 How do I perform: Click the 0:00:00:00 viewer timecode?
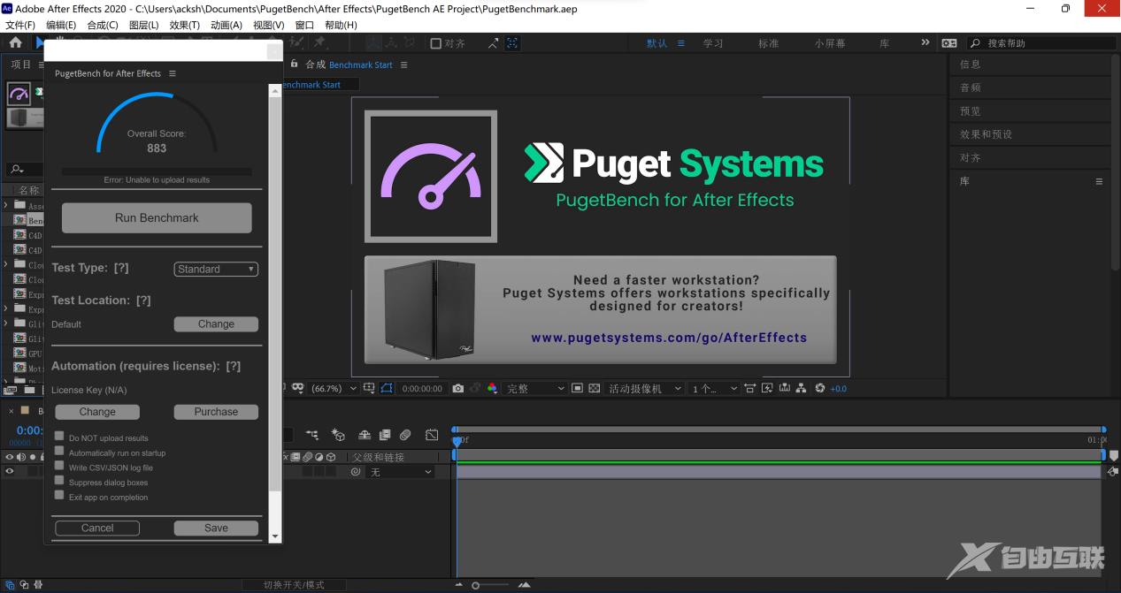click(422, 388)
